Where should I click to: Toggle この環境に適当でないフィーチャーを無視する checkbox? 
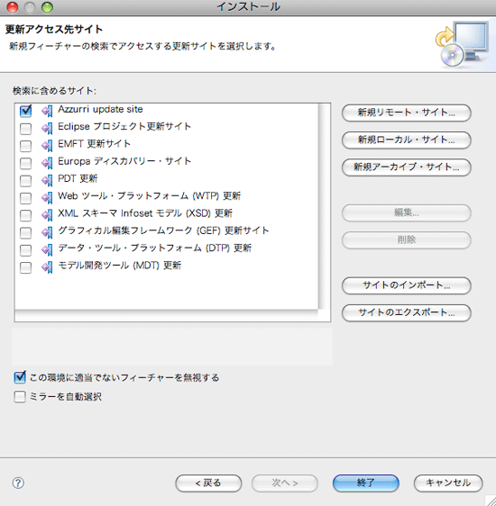tap(20, 377)
